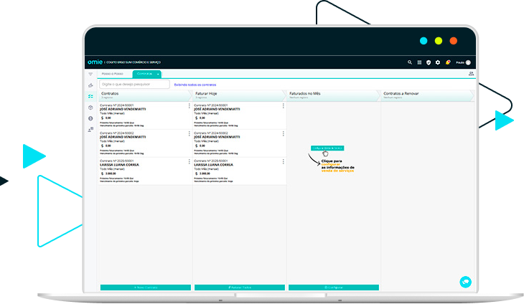Click the Configurar Venda de Serviço button

click(x=327, y=148)
